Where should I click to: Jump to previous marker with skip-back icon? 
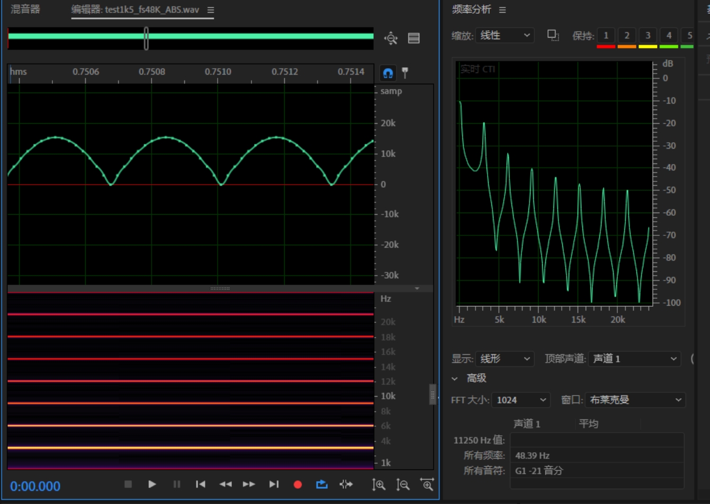click(201, 484)
